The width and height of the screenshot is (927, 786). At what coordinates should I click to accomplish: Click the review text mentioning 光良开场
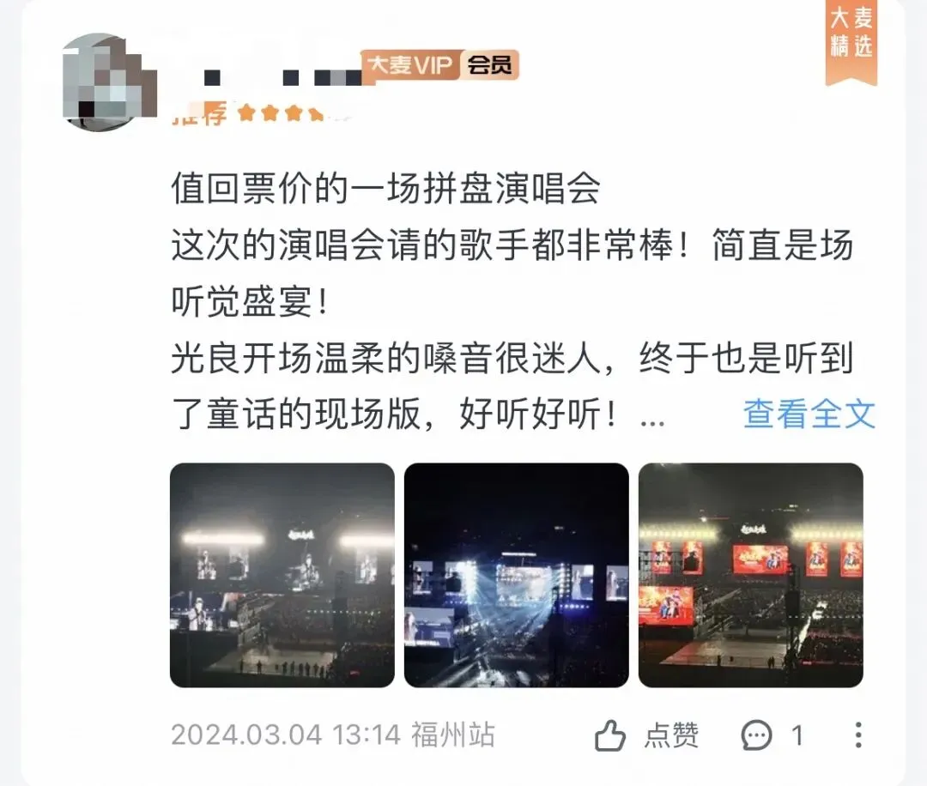(512, 386)
